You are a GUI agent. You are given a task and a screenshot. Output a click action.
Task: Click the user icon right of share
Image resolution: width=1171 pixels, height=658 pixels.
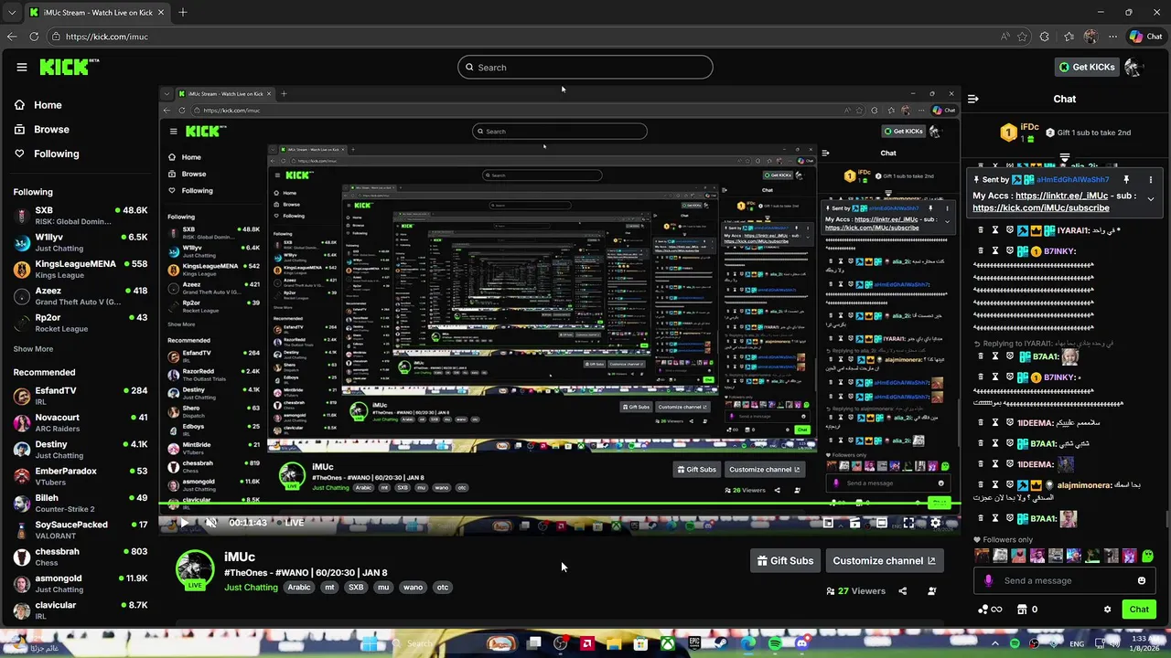932,591
